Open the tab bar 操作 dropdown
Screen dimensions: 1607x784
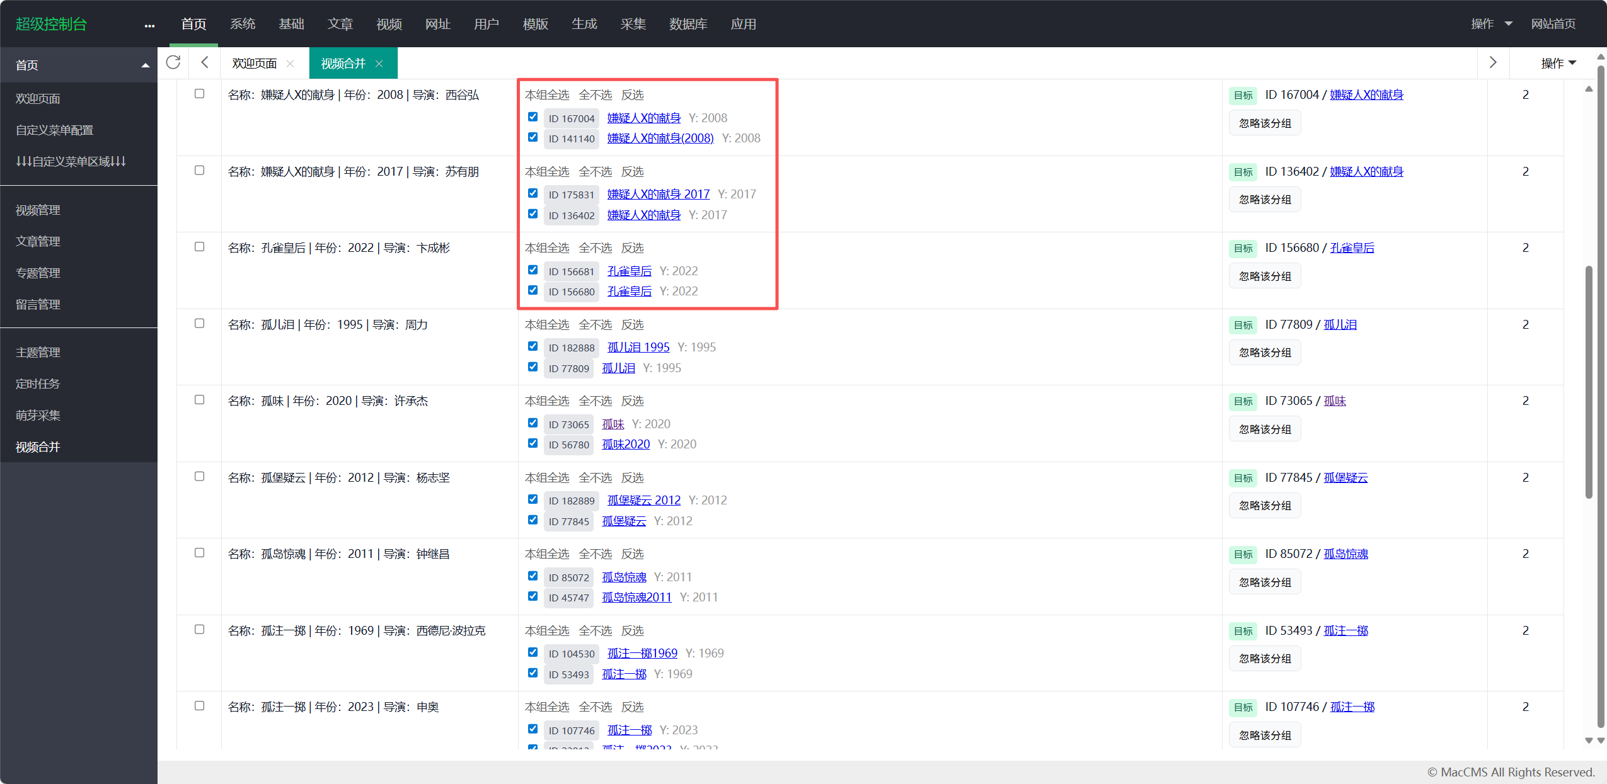click(x=1558, y=63)
